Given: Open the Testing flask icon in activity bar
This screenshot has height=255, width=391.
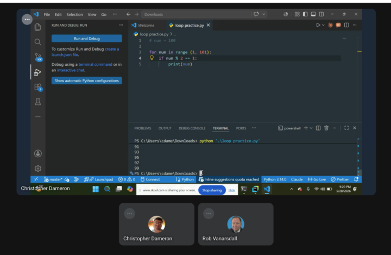Looking at the screenshot, I should 38,102.
